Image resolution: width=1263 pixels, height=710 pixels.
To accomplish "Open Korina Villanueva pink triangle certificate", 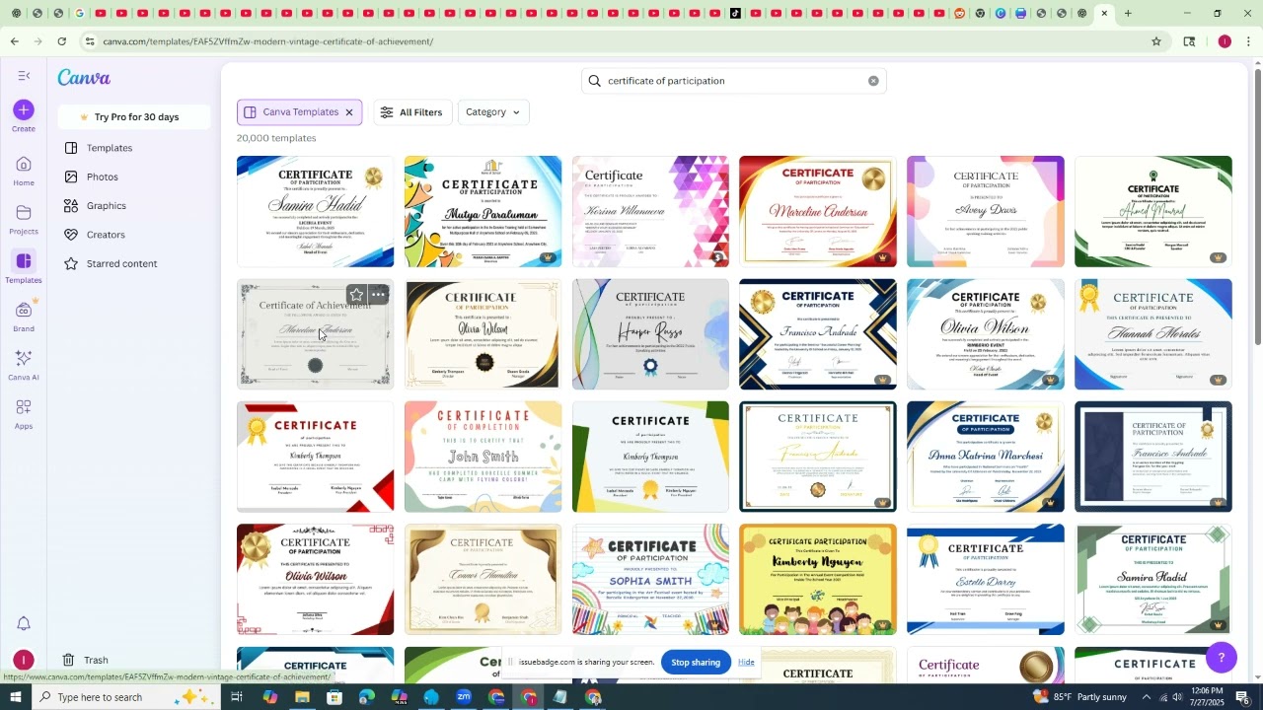I will (x=650, y=212).
